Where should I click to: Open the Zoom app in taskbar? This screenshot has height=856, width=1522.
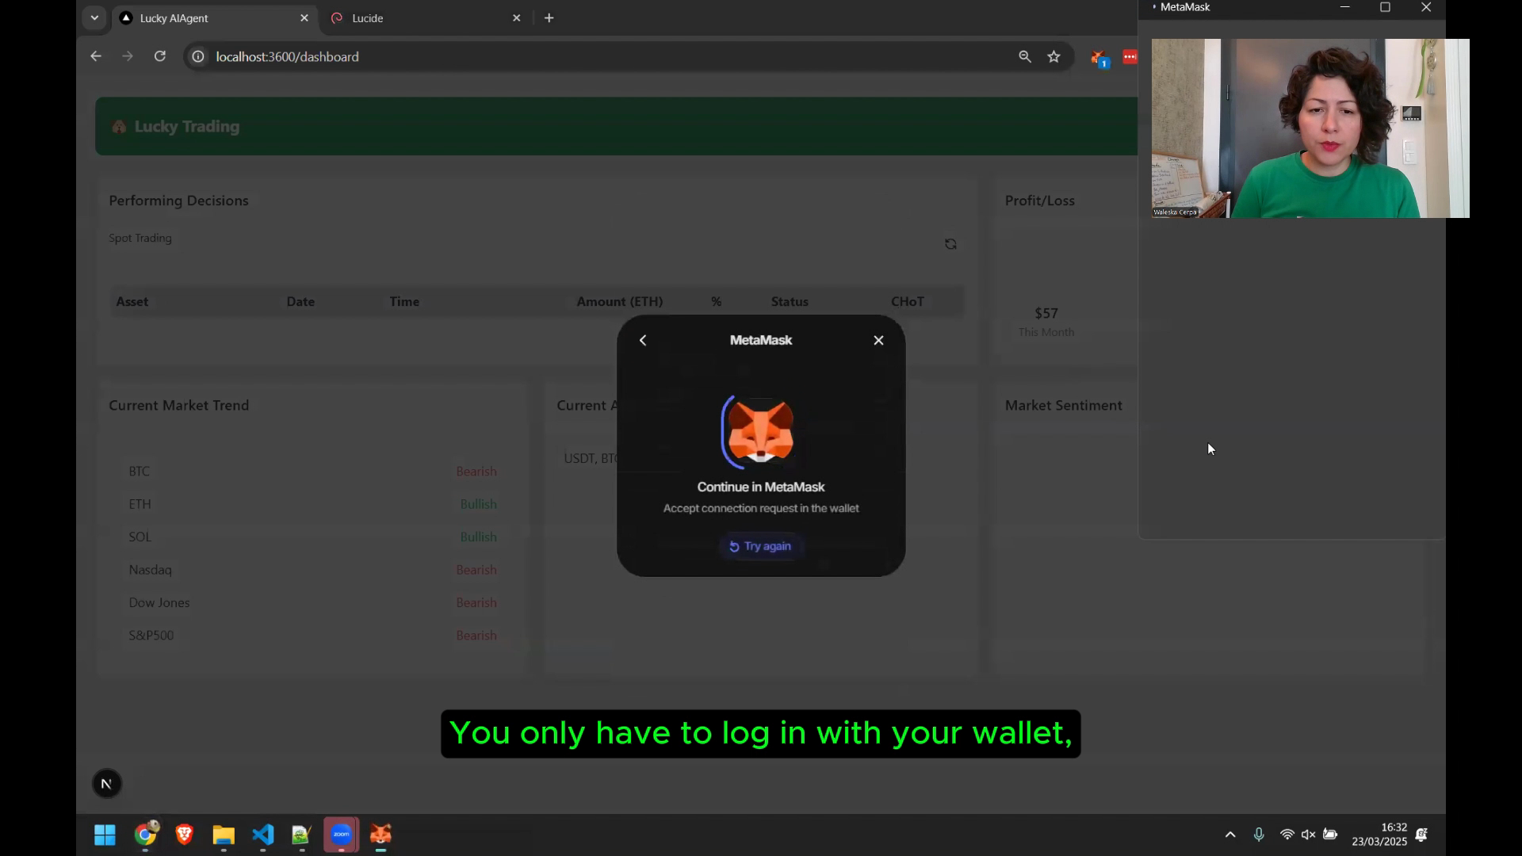[341, 835]
